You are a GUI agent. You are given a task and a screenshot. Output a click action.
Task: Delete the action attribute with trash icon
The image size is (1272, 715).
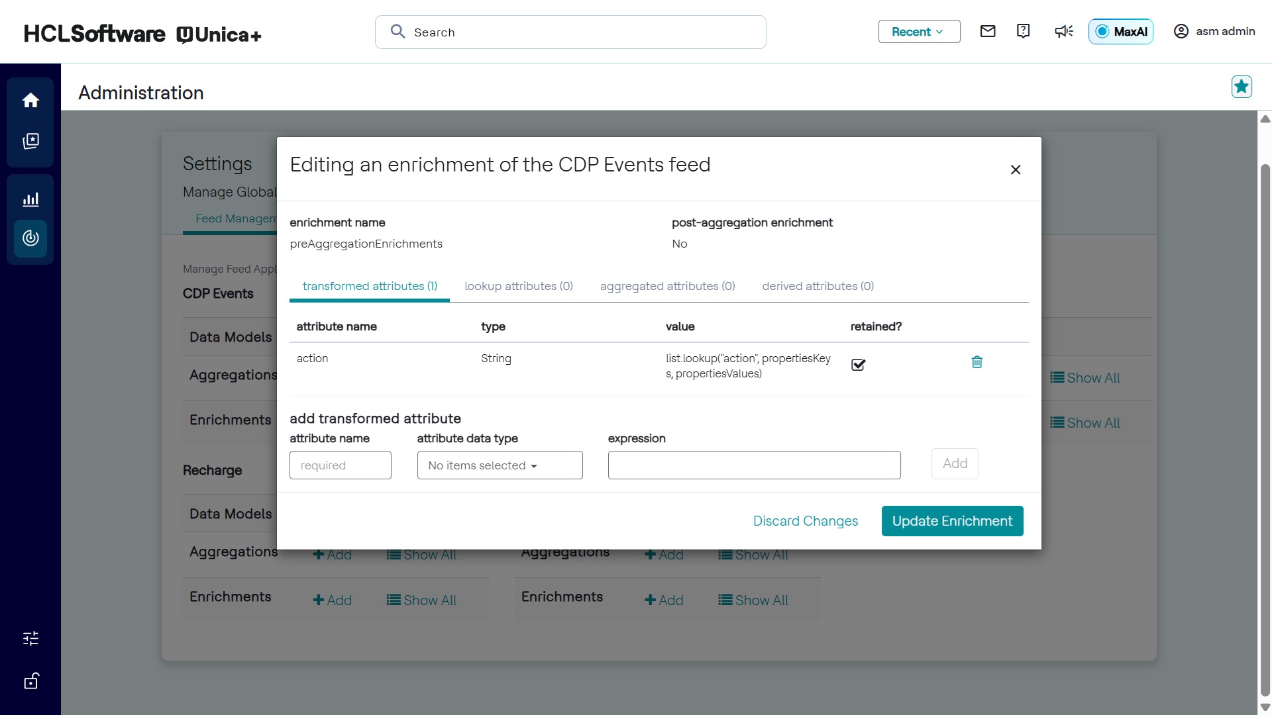977,362
